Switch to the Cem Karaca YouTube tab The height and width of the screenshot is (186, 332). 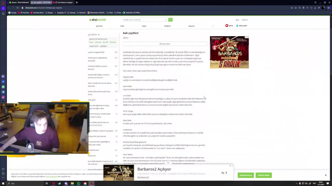[x=63, y=2]
